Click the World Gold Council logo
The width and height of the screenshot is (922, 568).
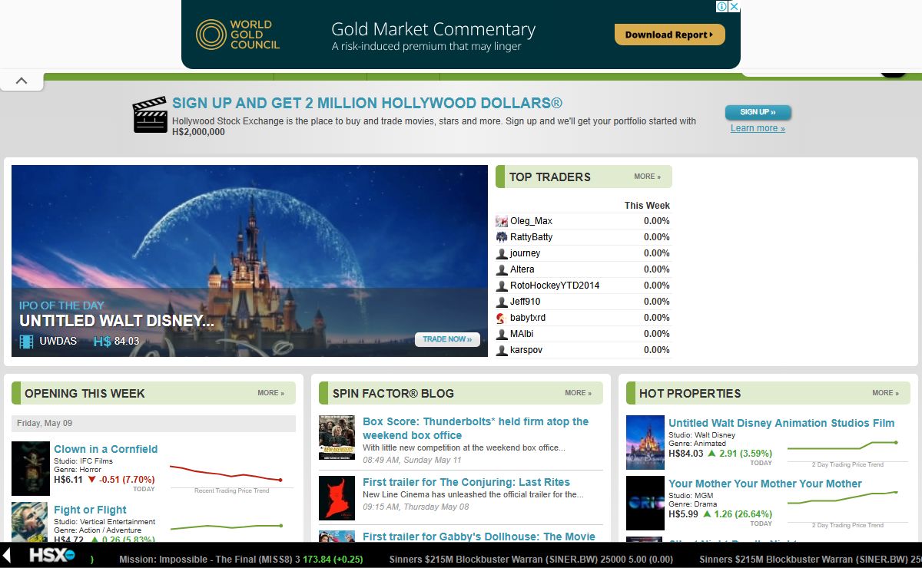[237, 35]
